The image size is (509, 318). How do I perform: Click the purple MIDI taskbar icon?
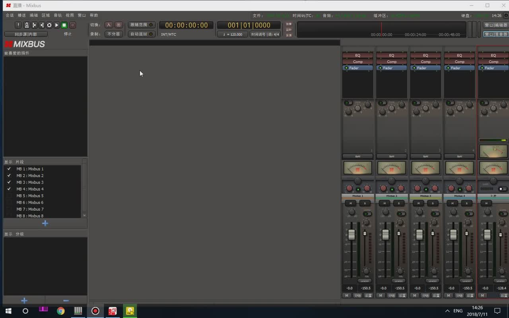pos(43,310)
